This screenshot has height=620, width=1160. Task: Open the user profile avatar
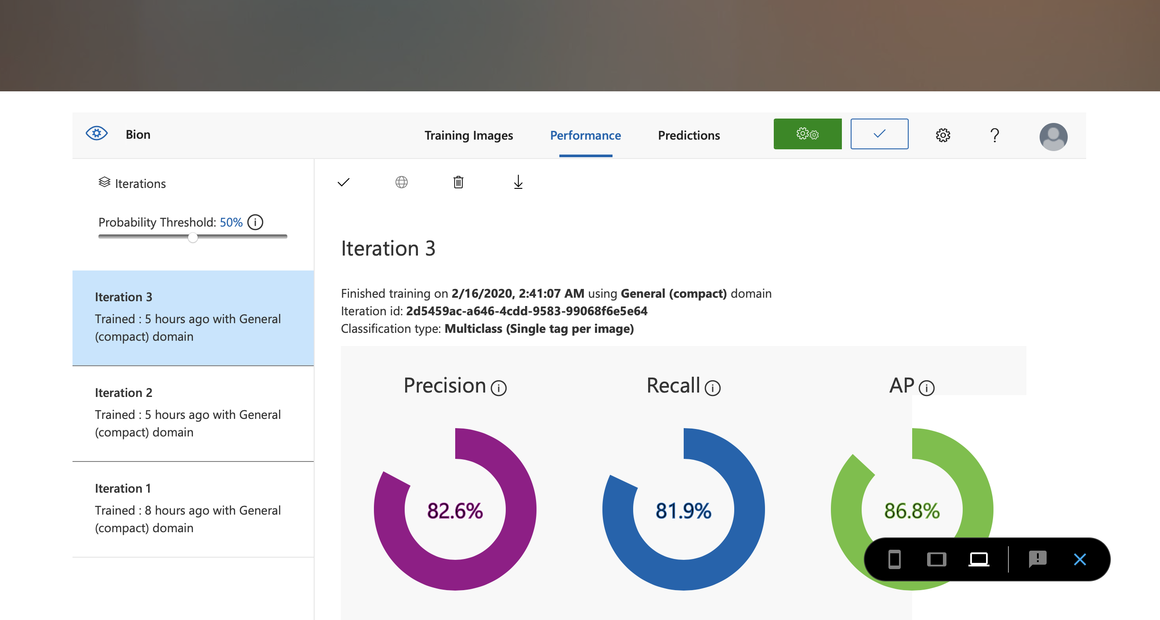click(x=1053, y=137)
